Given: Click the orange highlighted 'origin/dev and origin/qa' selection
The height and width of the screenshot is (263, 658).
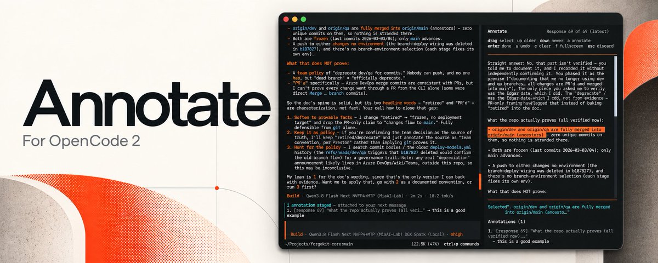Looking at the screenshot, I should pos(545,132).
